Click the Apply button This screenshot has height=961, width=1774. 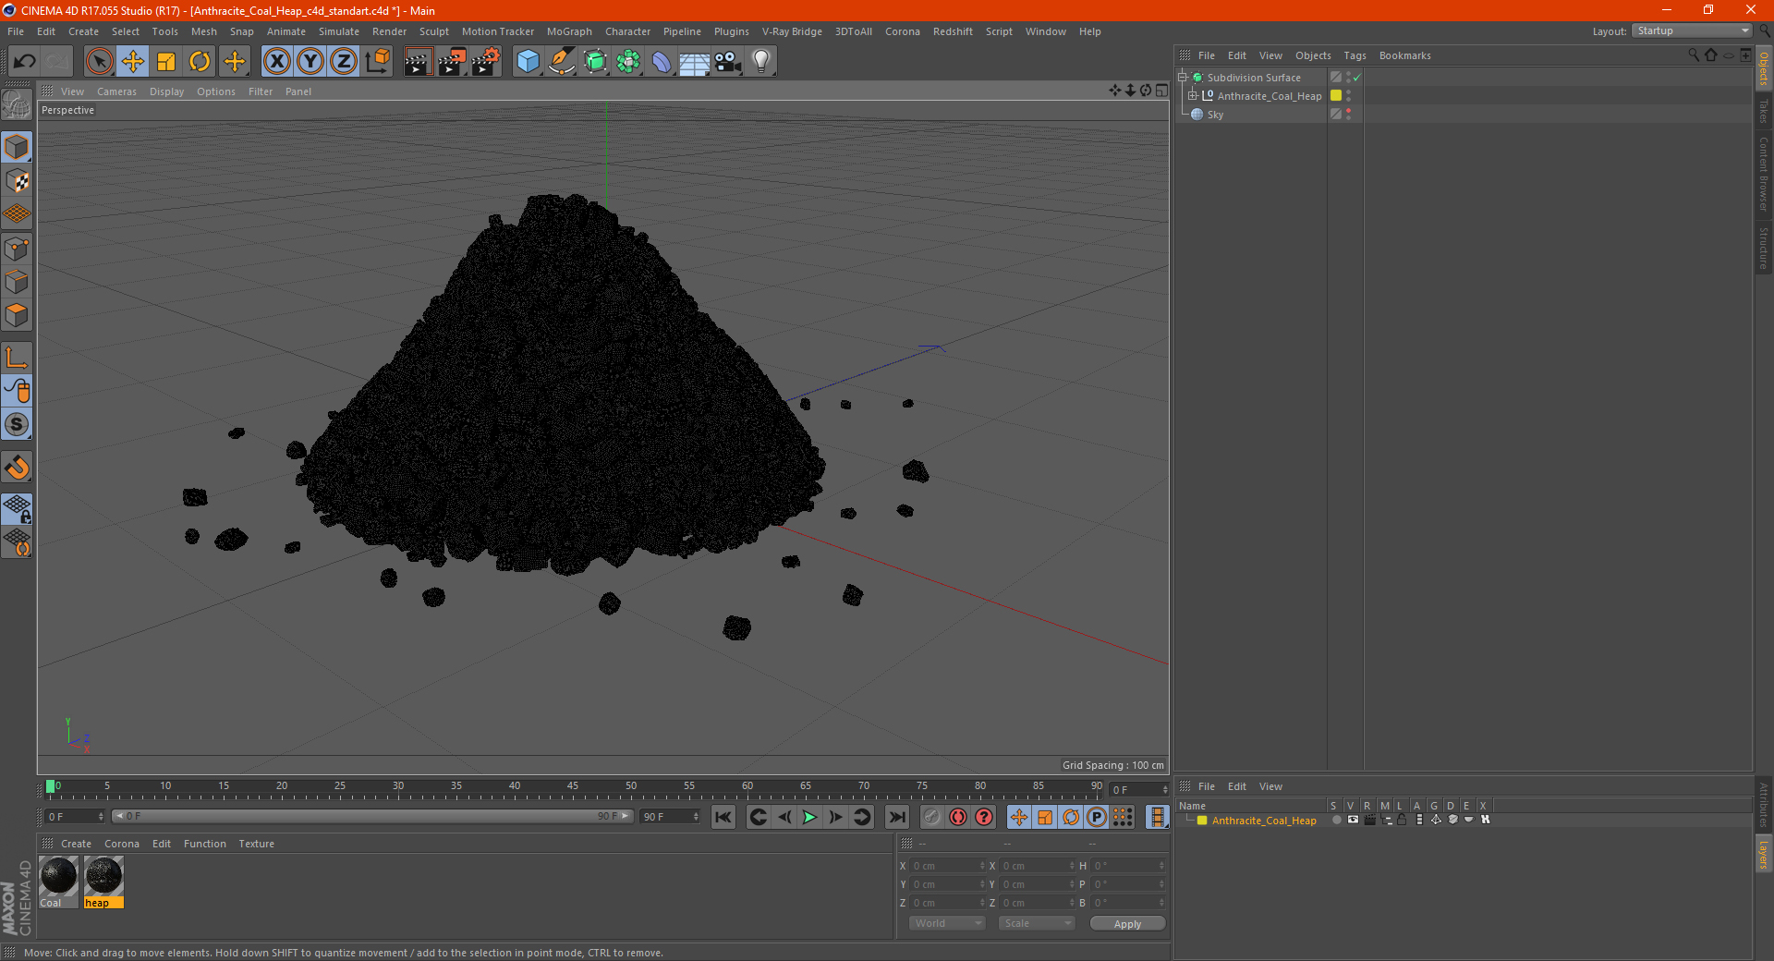pyautogui.click(x=1127, y=924)
